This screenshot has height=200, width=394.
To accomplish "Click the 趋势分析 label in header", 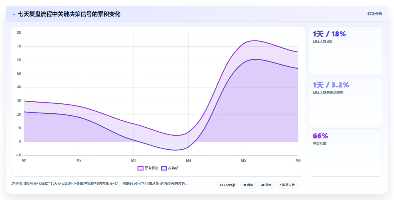I will click(x=375, y=14).
